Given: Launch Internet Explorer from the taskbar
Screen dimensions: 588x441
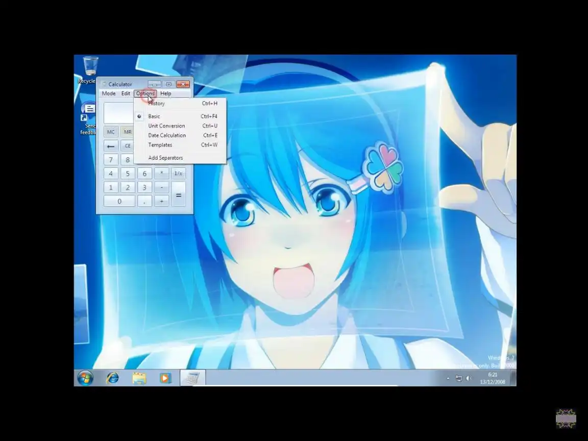Looking at the screenshot, I should pos(112,378).
